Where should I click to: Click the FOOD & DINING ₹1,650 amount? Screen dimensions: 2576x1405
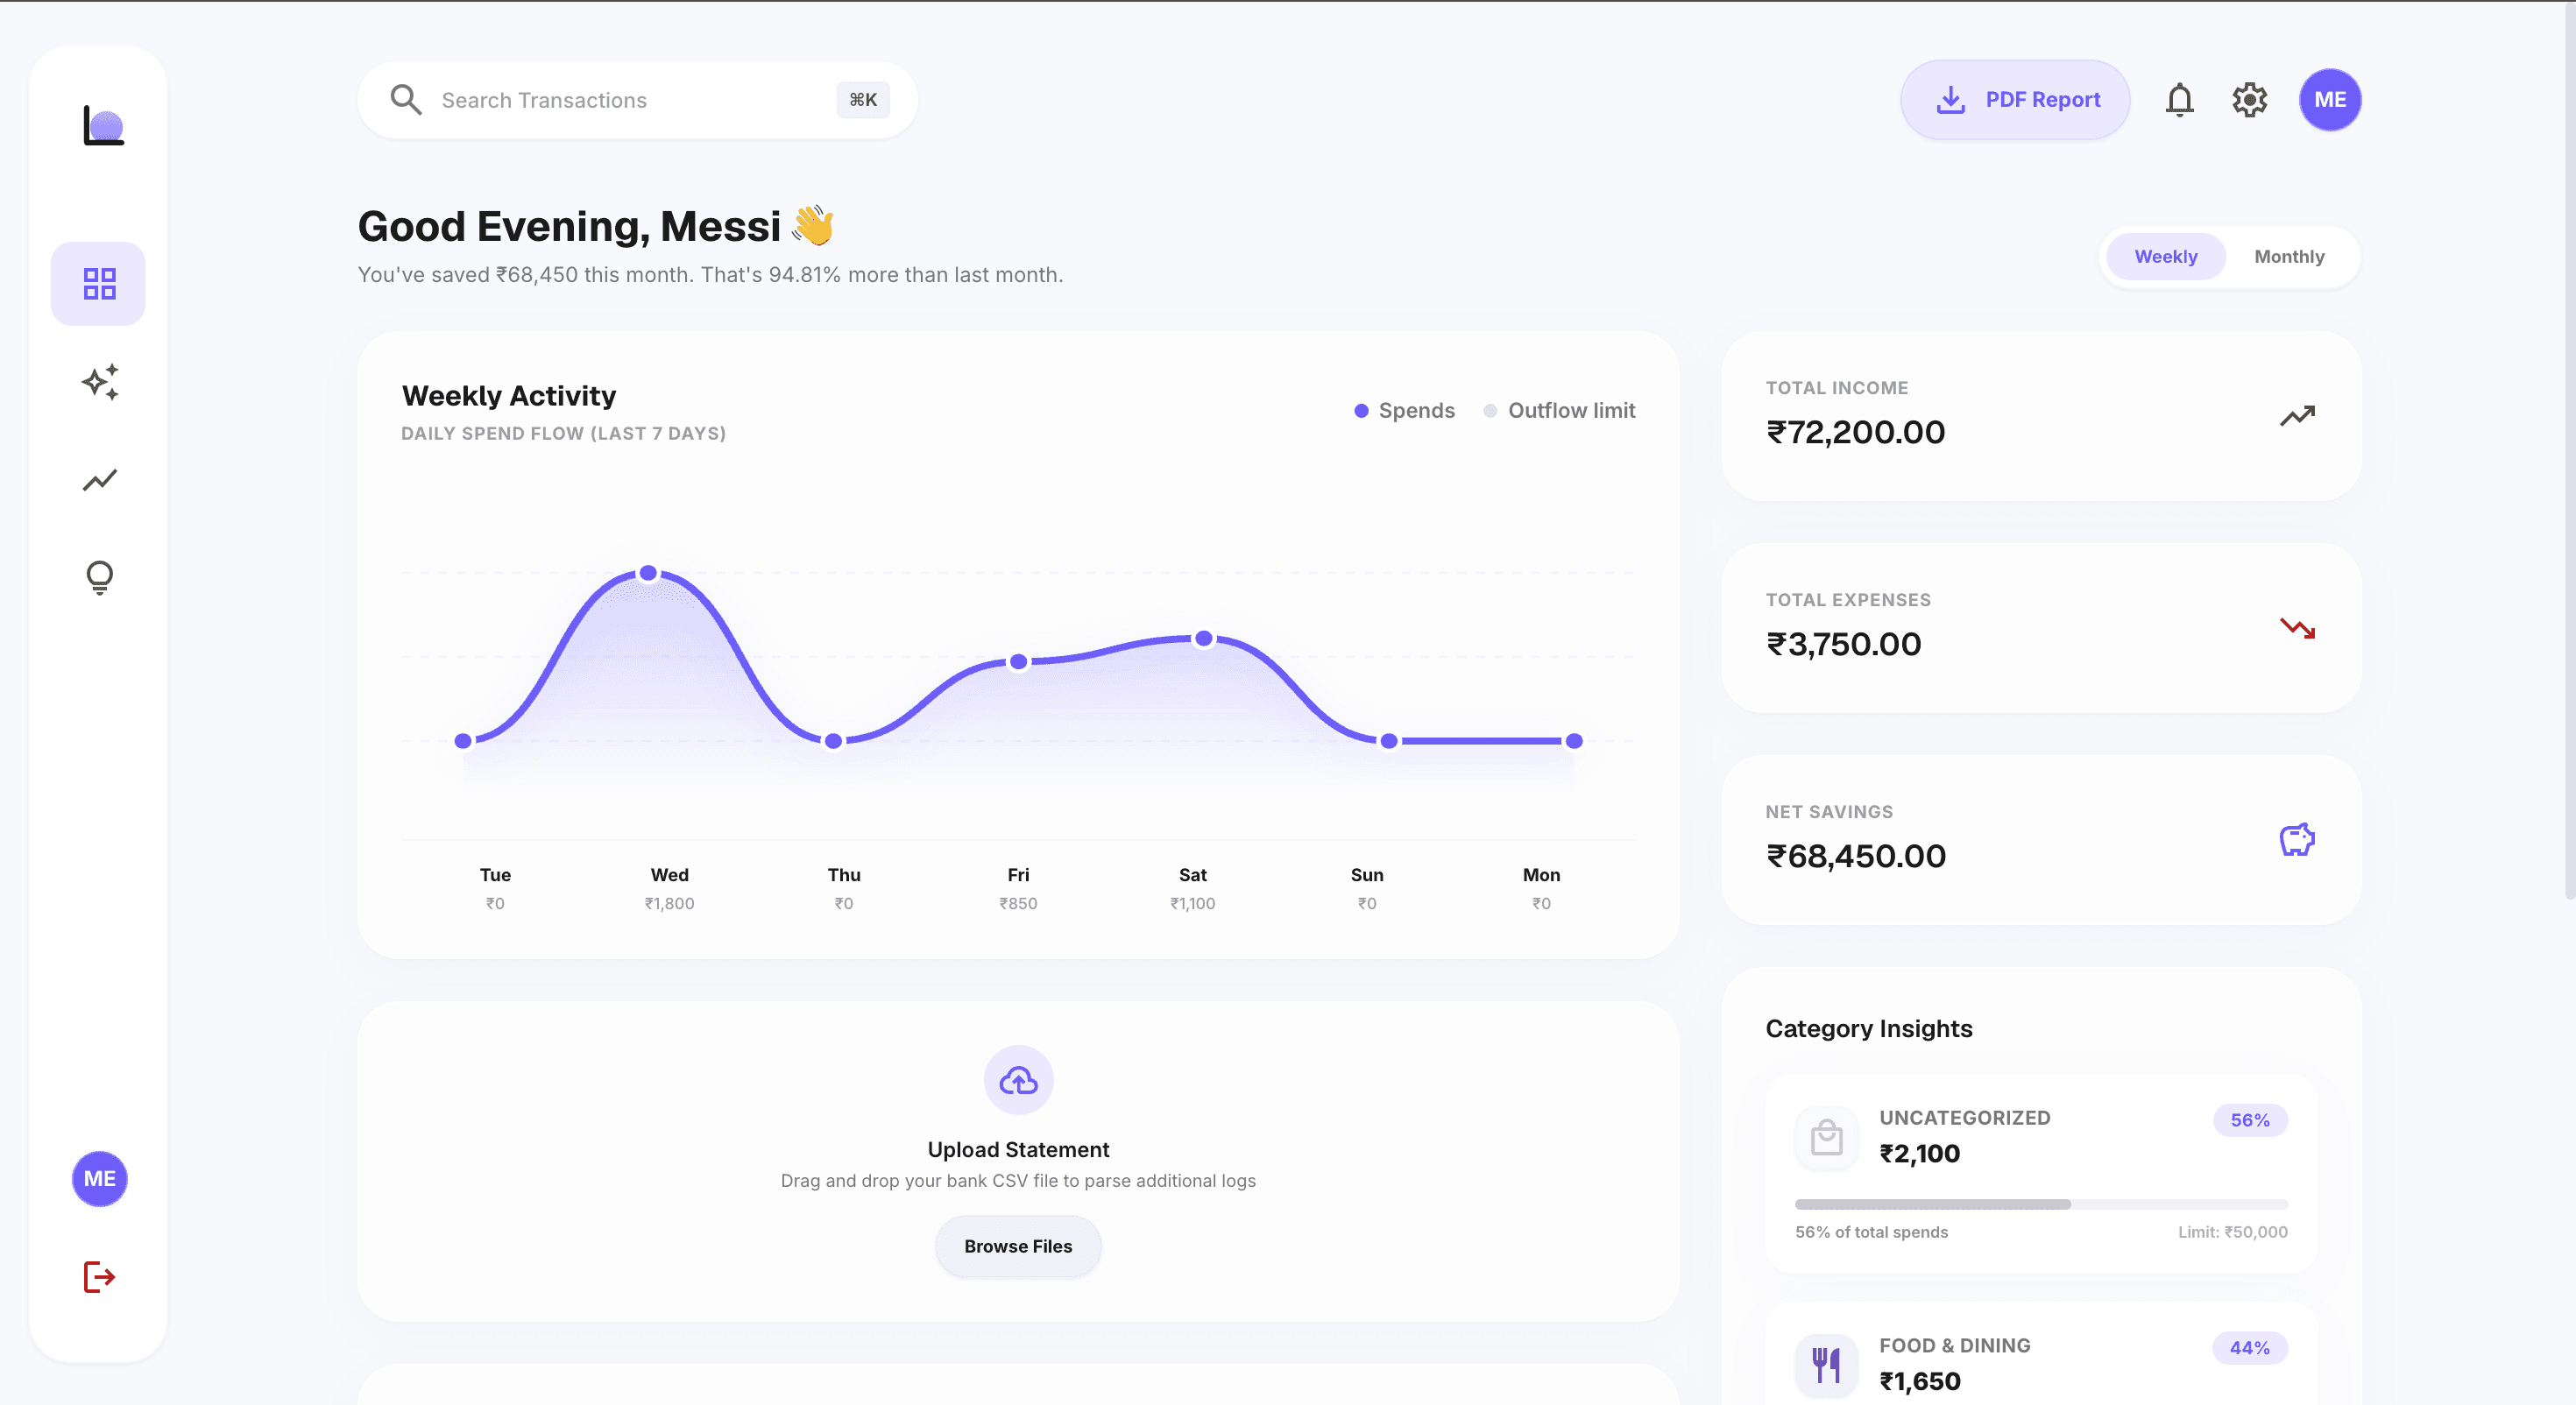click(x=1919, y=1381)
